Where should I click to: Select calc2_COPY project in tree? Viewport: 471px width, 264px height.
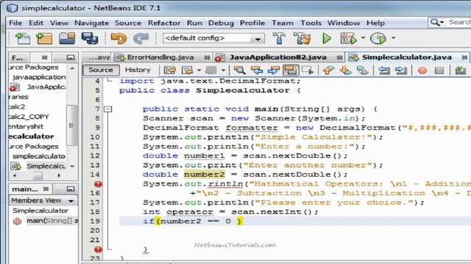29,117
